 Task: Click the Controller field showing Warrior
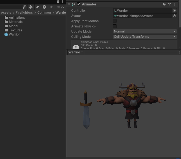pyautogui.click(x=142, y=11)
